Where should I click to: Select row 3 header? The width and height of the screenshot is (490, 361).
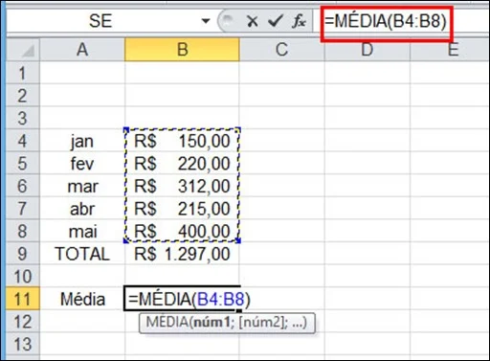click(x=22, y=118)
